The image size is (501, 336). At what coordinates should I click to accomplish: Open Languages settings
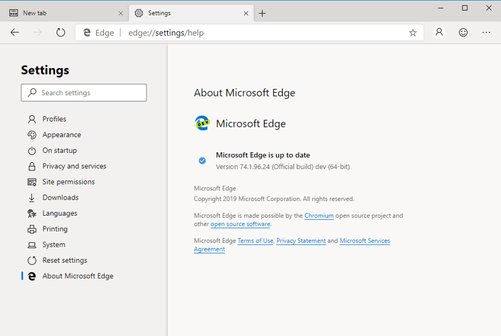tap(59, 213)
